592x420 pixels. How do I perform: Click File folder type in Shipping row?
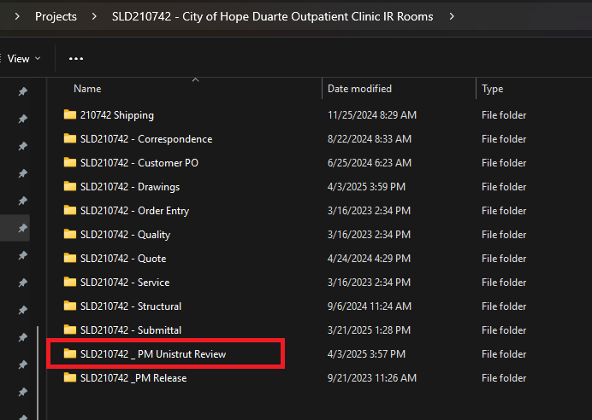click(504, 115)
